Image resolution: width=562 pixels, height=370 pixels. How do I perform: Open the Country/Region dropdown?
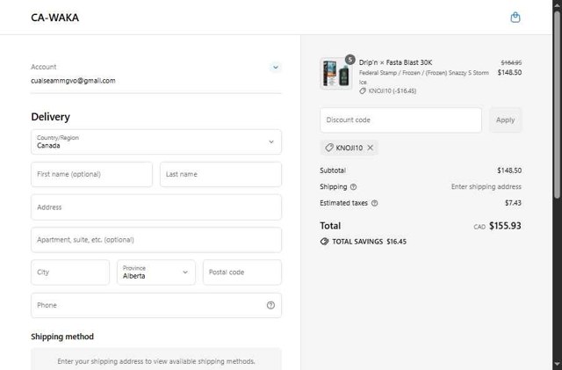(156, 142)
